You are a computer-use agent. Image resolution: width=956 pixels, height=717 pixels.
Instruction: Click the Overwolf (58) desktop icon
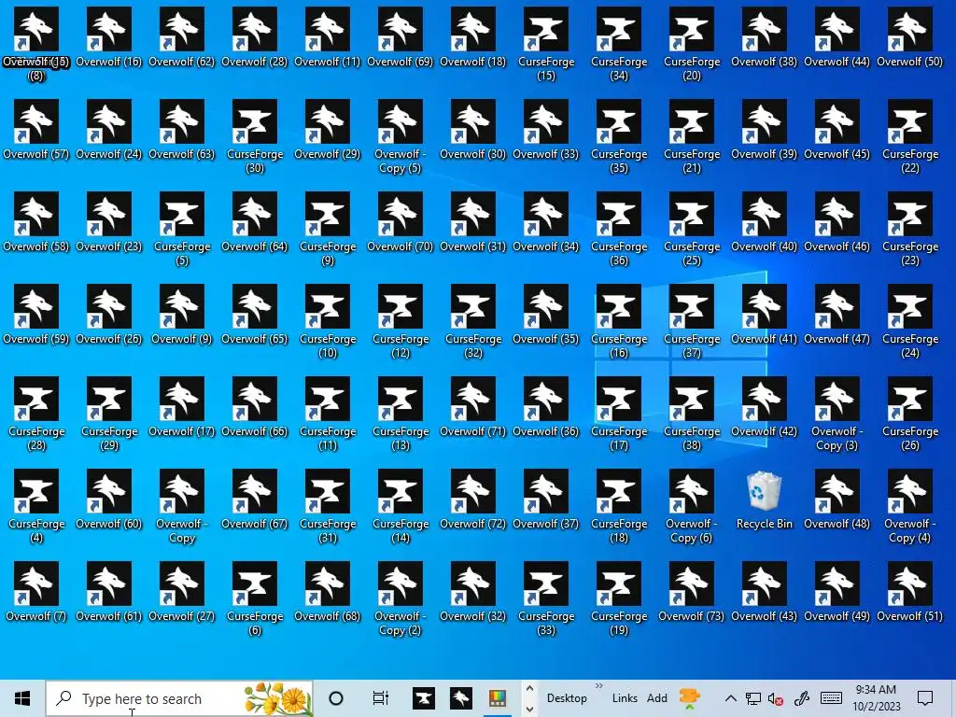(x=36, y=222)
